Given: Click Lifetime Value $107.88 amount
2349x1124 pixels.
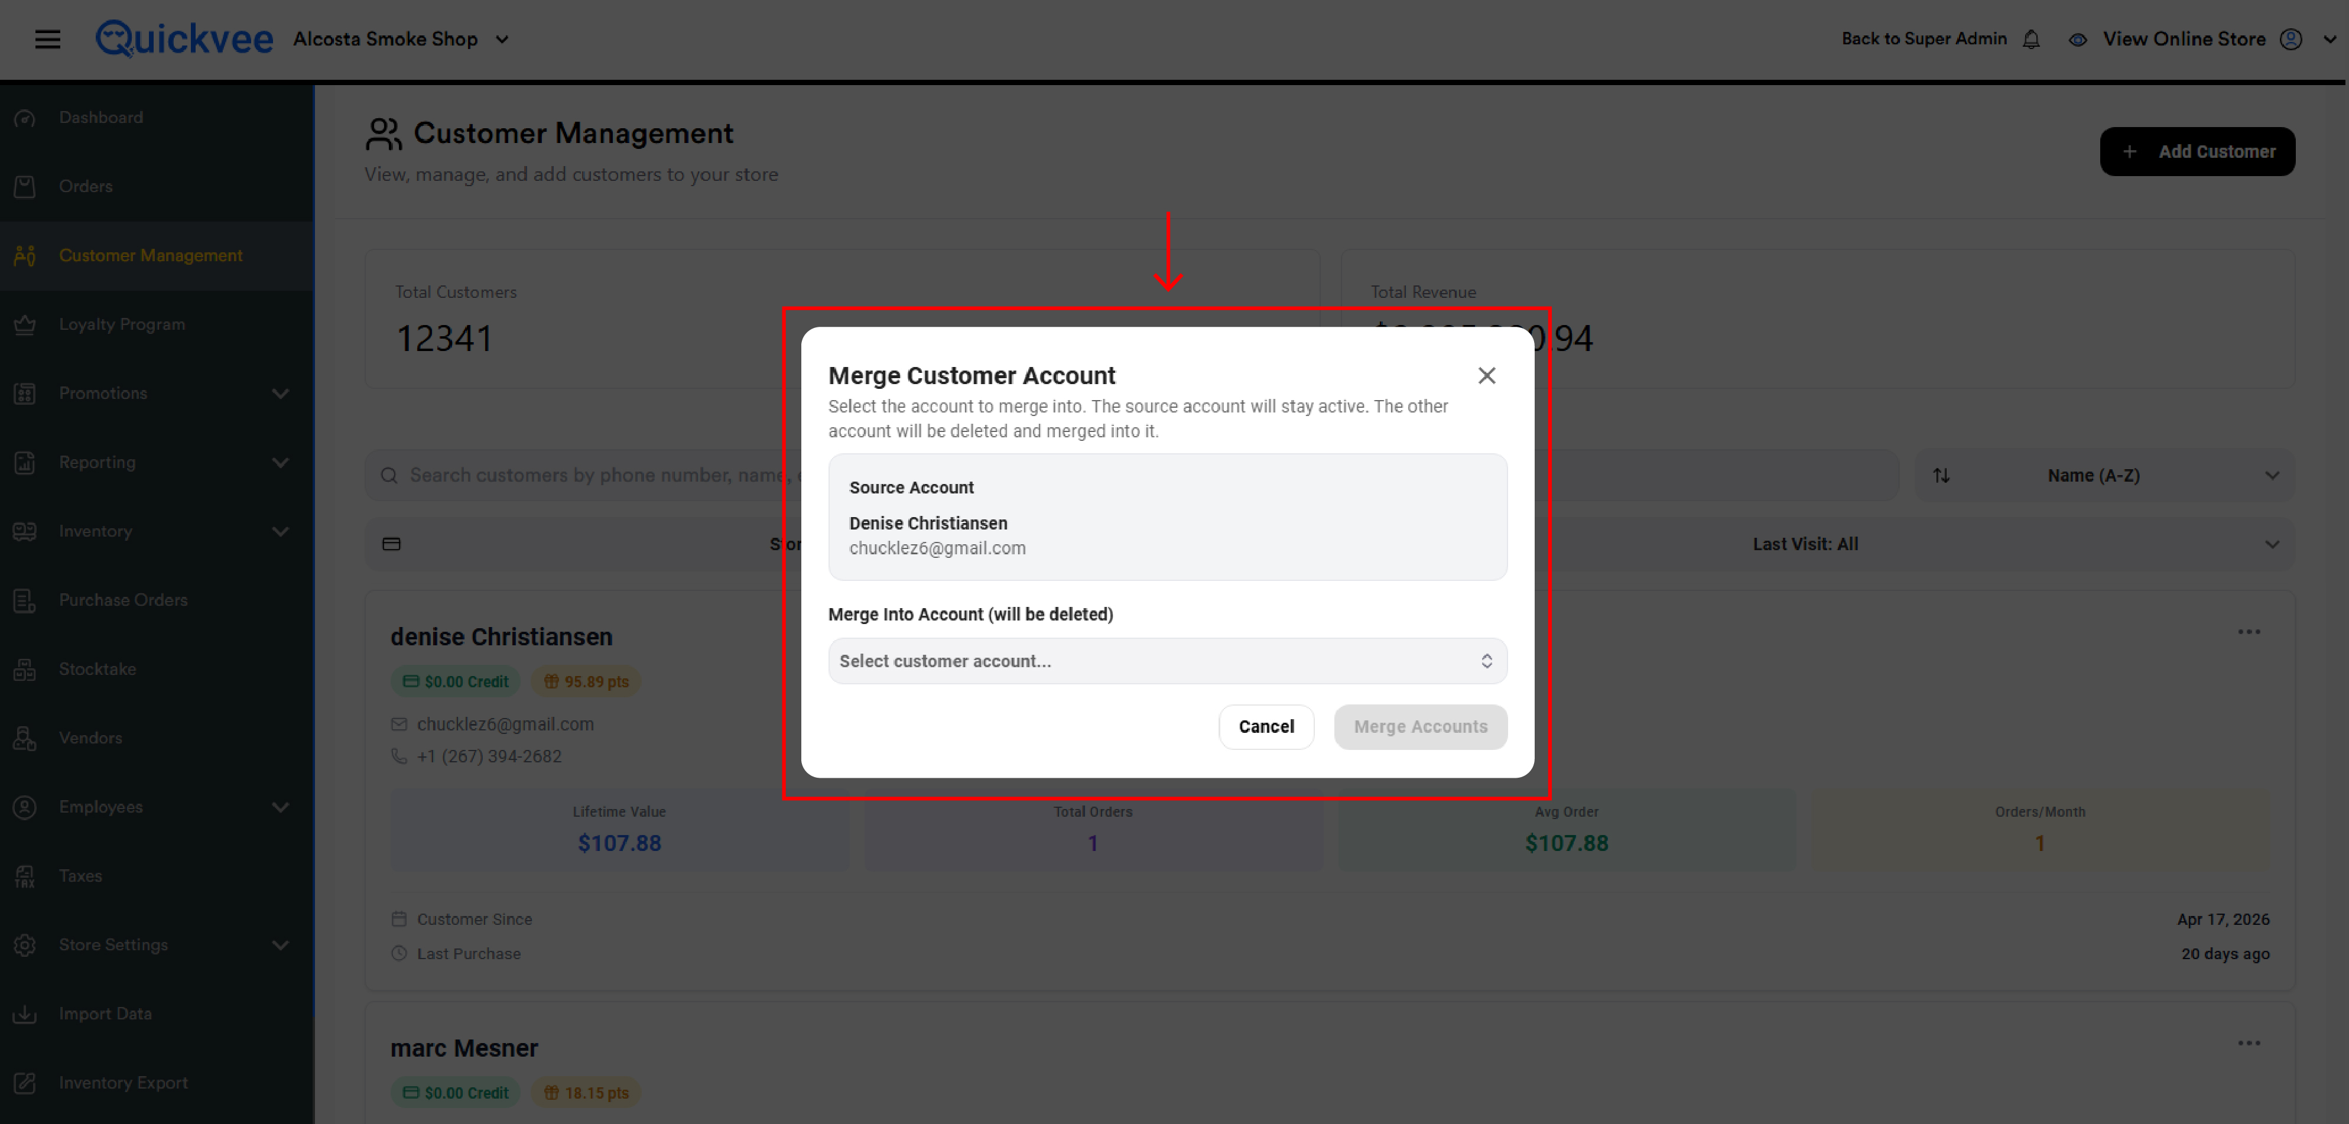Looking at the screenshot, I should click(x=619, y=843).
